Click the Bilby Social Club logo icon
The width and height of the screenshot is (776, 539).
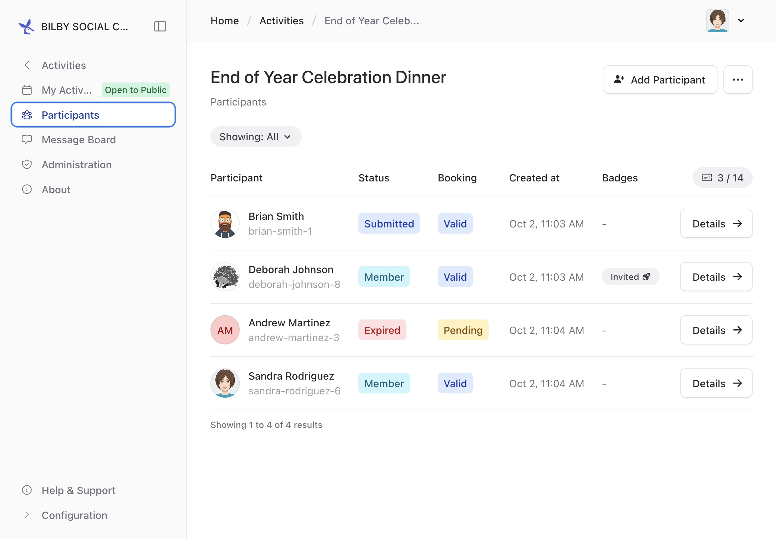pyautogui.click(x=26, y=26)
